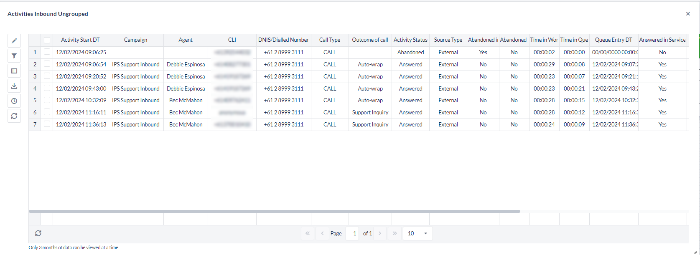Sort by the Activity Start DT column

[x=80, y=40]
